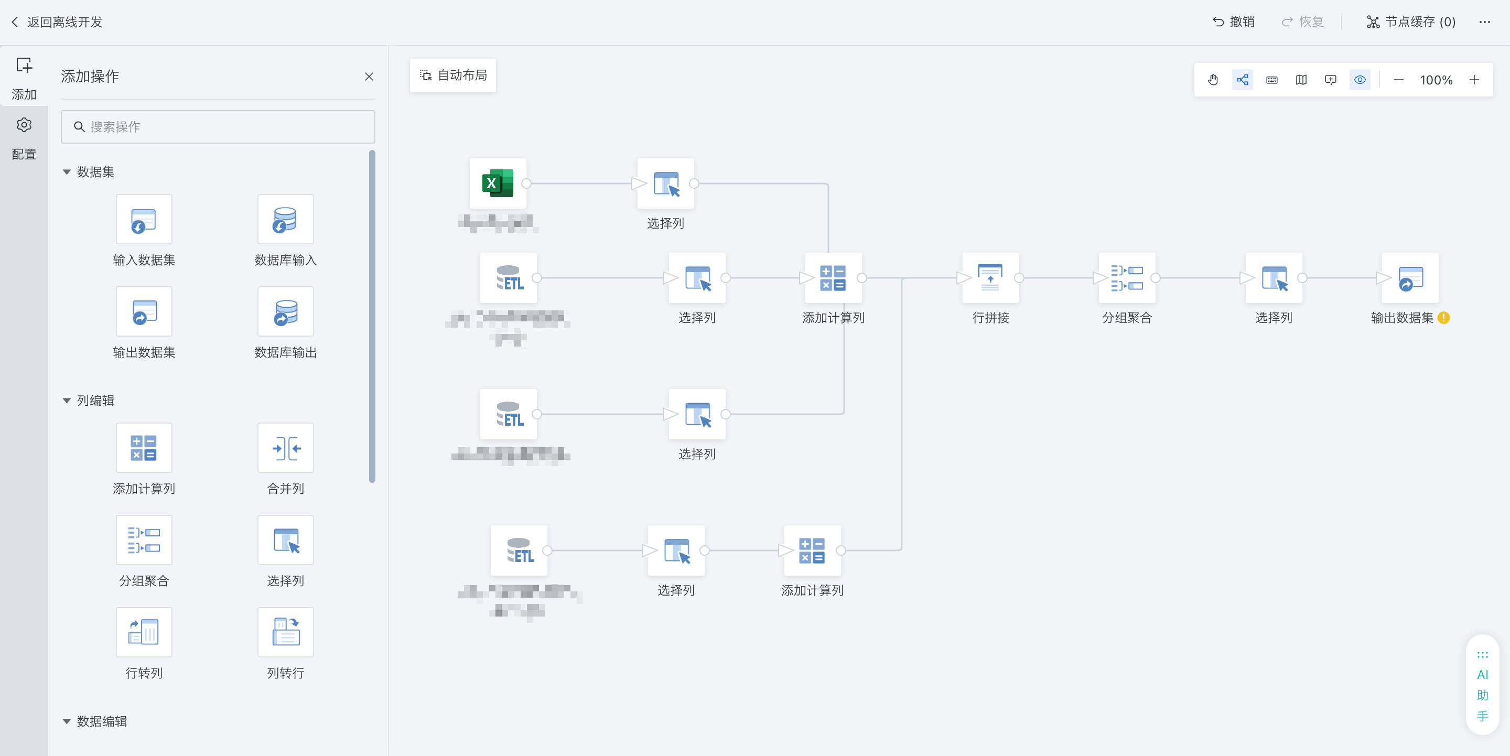Select the 输入数据集 operation icon
Viewport: 1510px width, 756px height.
click(144, 219)
